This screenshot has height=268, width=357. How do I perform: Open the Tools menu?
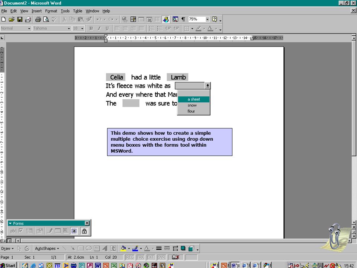coord(65,11)
